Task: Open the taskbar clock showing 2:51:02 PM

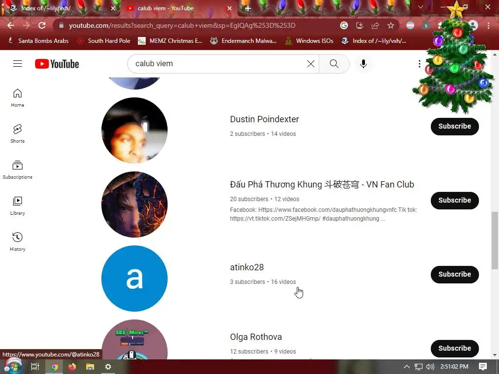Action: point(454,367)
